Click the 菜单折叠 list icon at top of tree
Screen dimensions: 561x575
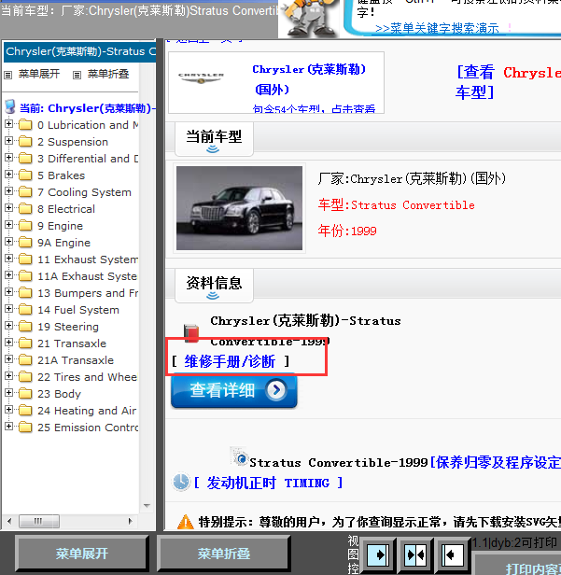coord(77,75)
